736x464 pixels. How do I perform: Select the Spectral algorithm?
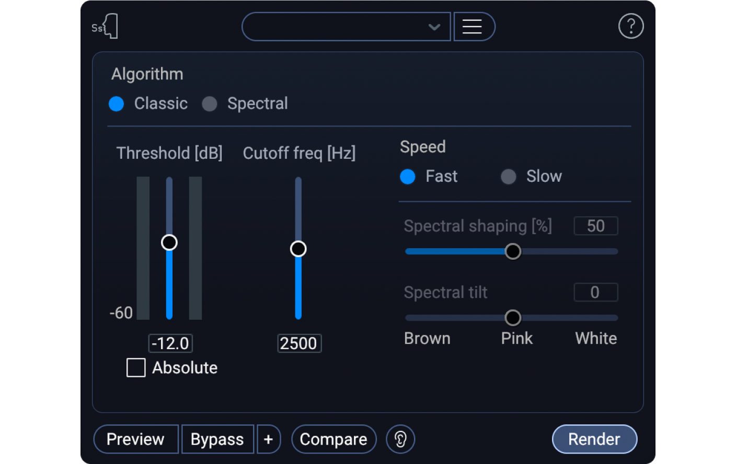(210, 104)
